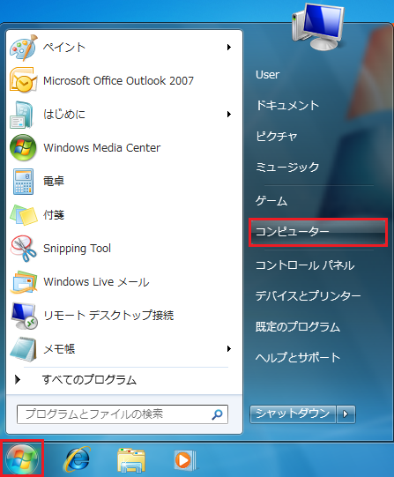Open ミュージック music link
The width and height of the screenshot is (394, 477).
(287, 167)
